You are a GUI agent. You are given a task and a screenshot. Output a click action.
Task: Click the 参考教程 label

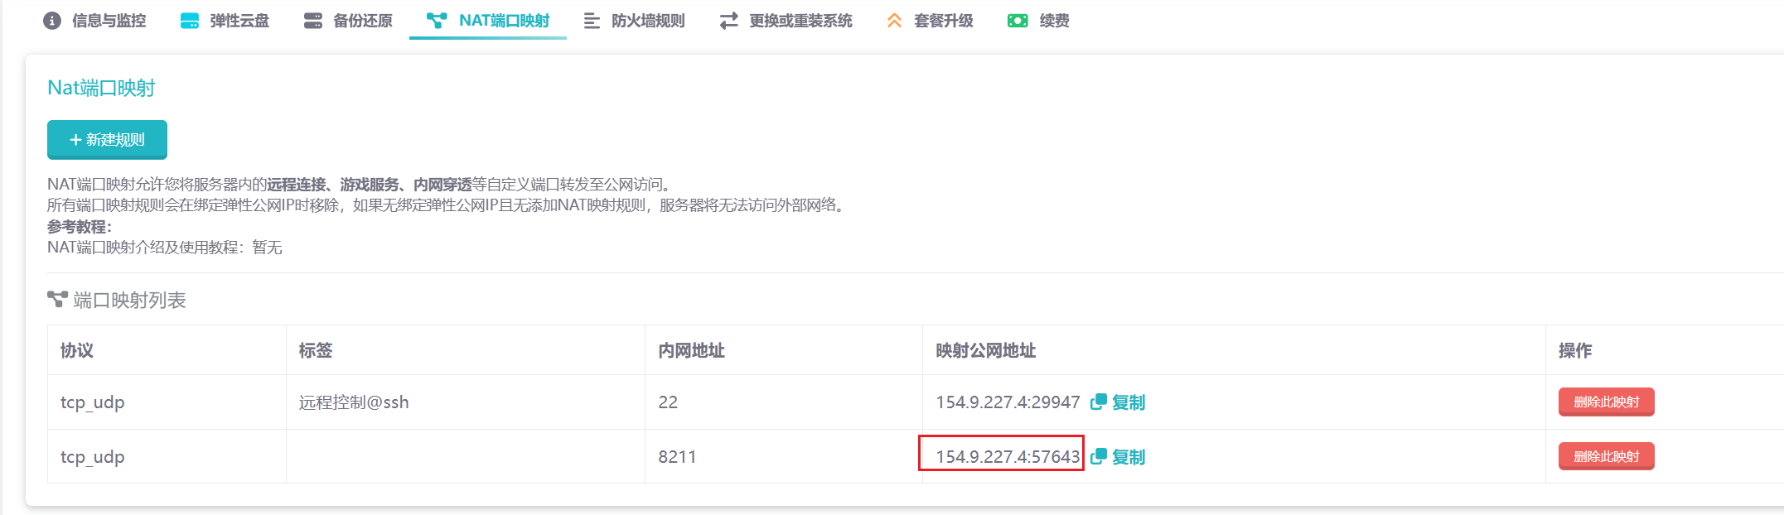tap(79, 226)
